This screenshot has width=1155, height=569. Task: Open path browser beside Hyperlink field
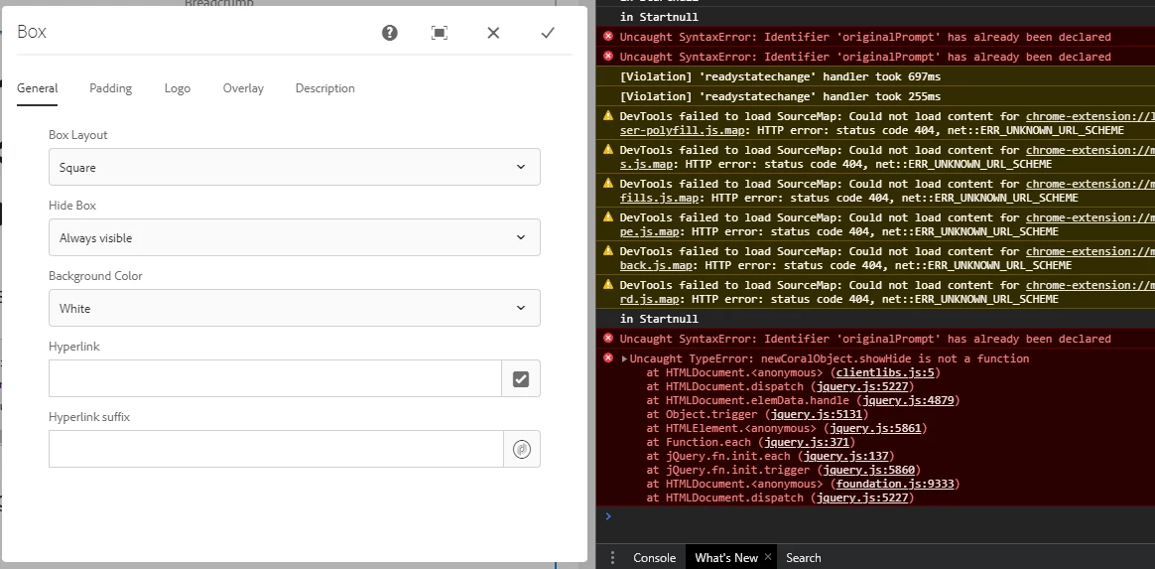[521, 379]
